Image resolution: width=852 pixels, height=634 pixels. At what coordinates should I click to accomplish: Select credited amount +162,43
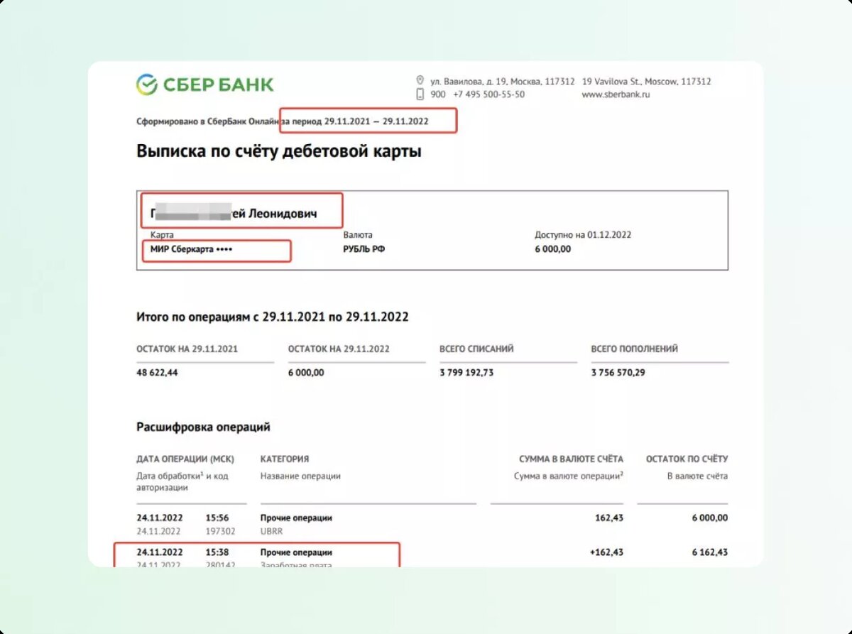pyautogui.click(x=607, y=552)
